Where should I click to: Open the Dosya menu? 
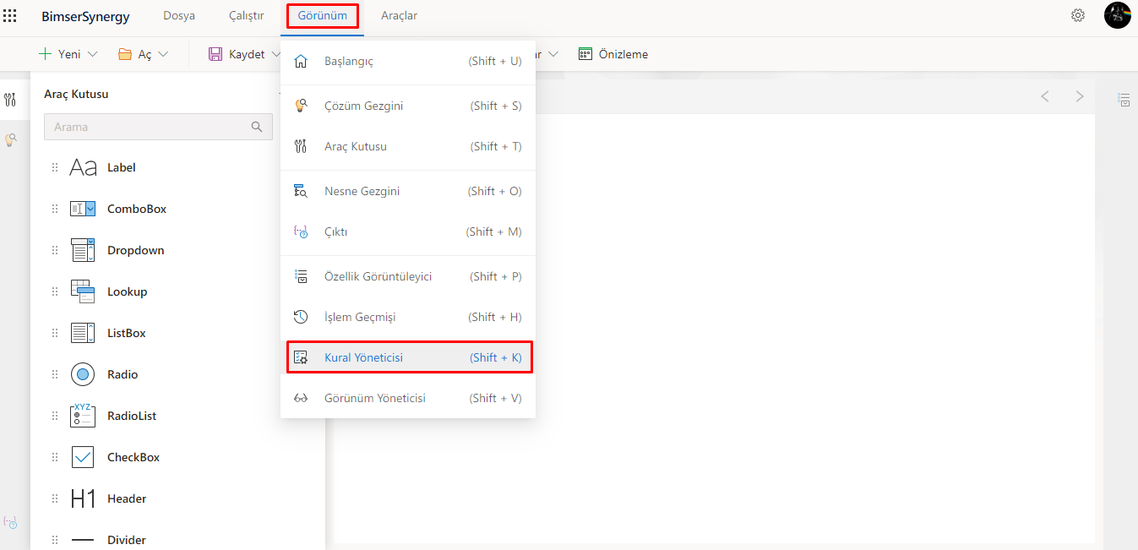(179, 15)
